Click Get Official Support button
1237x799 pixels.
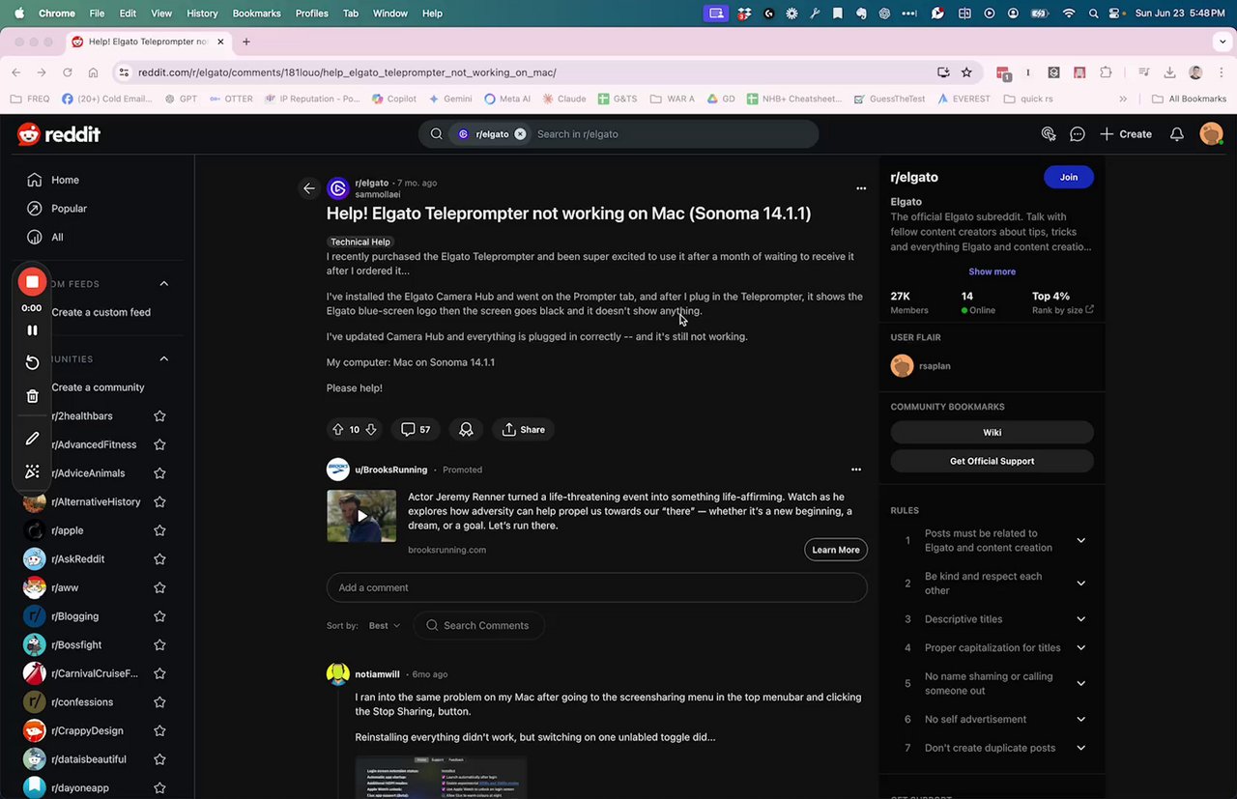coord(992,461)
